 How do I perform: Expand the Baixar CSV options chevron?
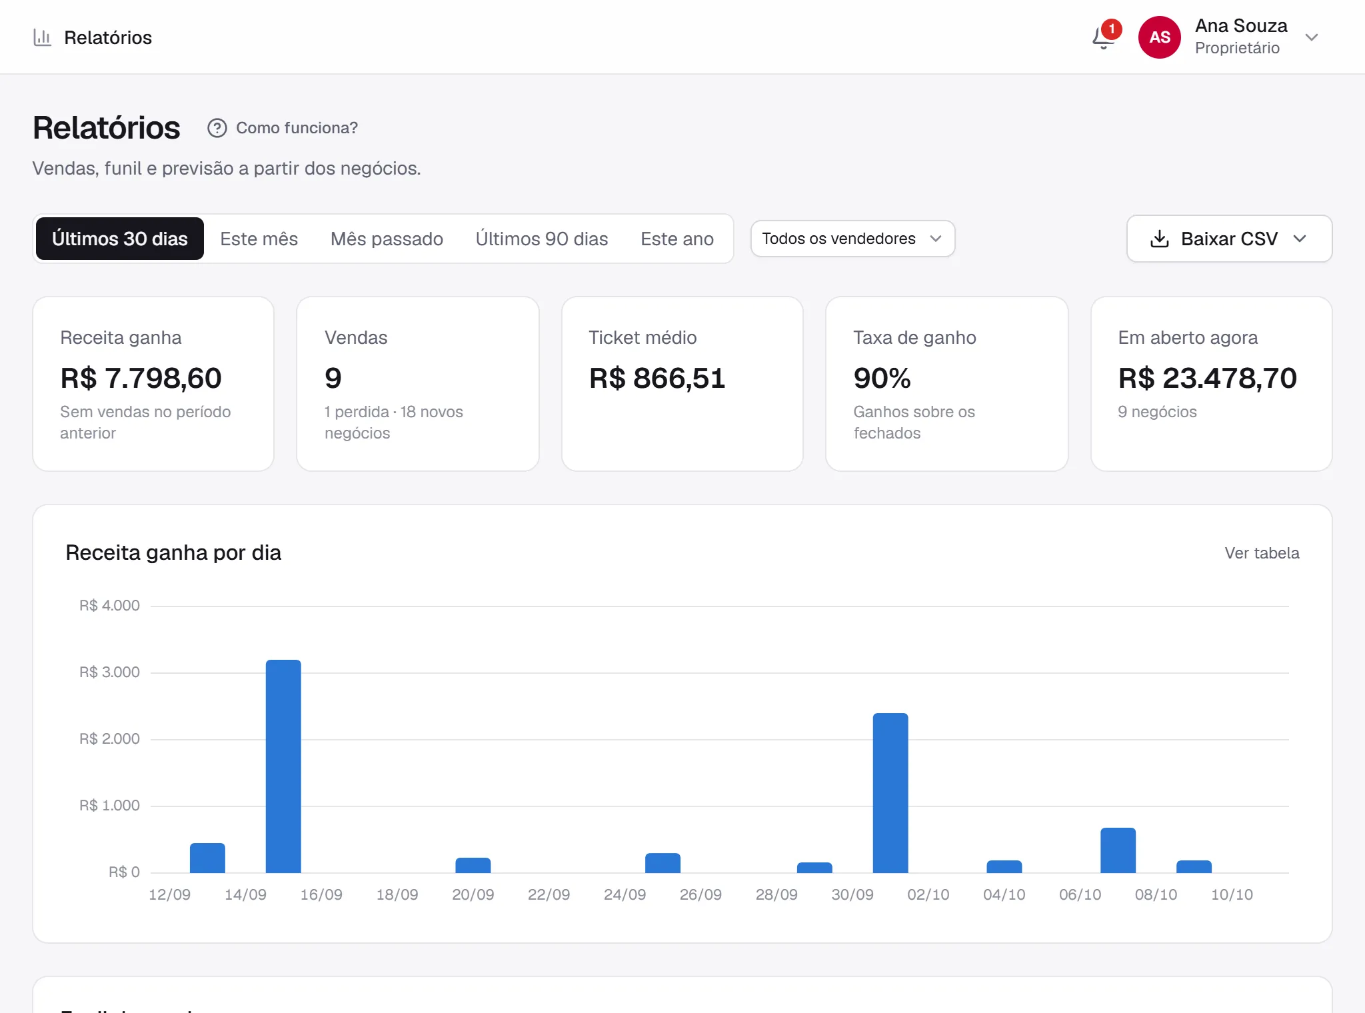[1300, 239]
